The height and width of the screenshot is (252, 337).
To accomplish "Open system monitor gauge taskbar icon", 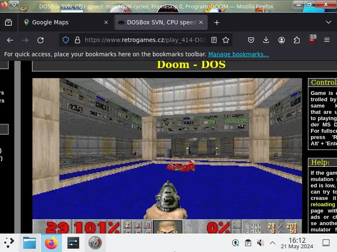I will (x=95, y=243).
